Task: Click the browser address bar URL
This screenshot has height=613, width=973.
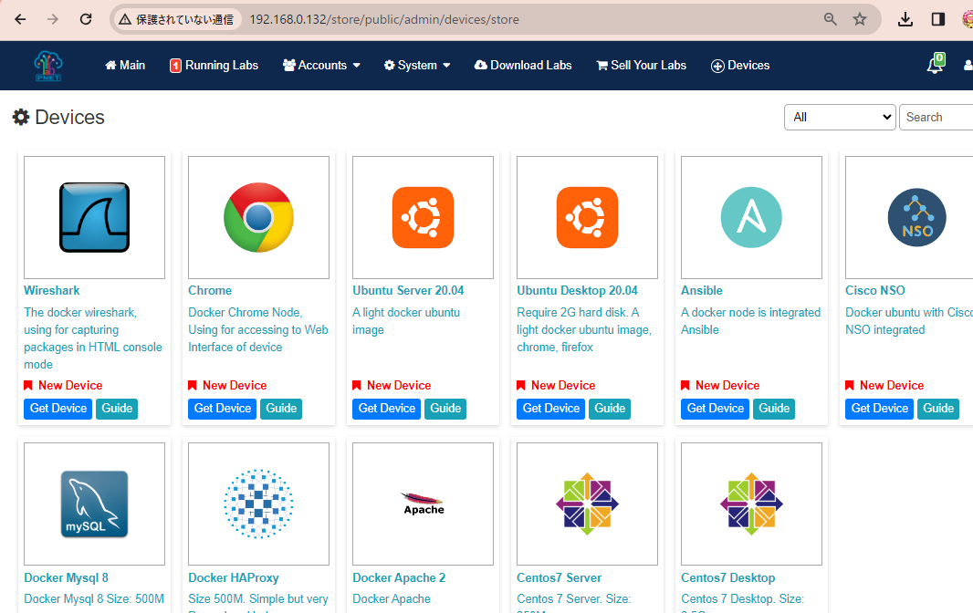Action: pos(384,19)
